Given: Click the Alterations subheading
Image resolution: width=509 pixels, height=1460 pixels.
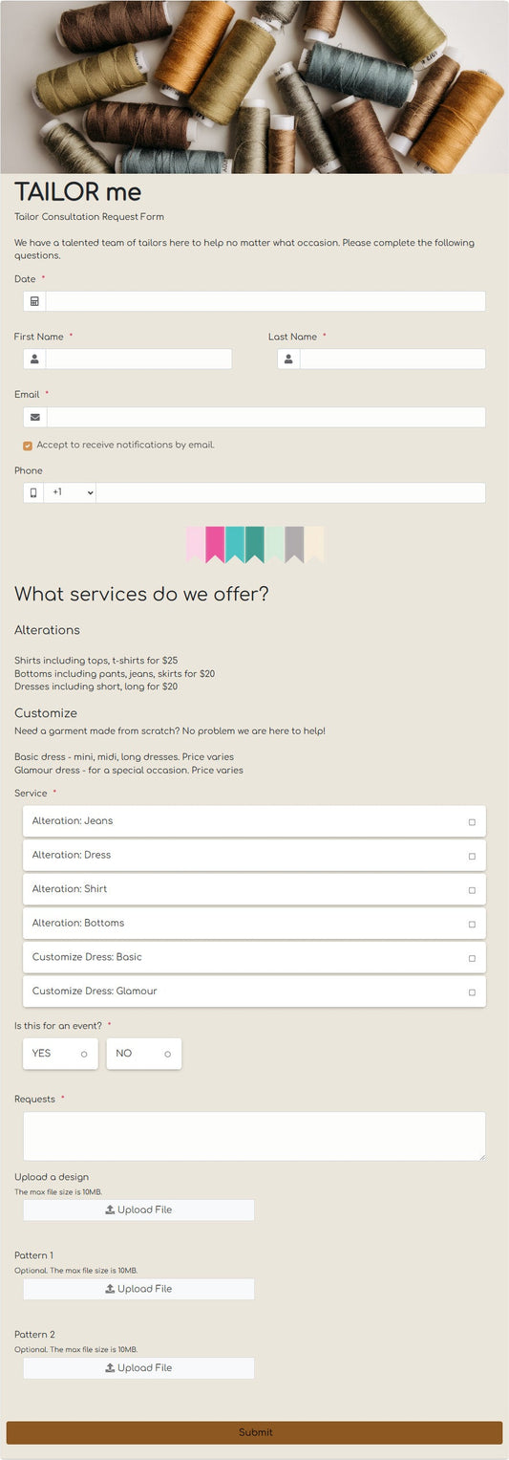Looking at the screenshot, I should click(47, 630).
